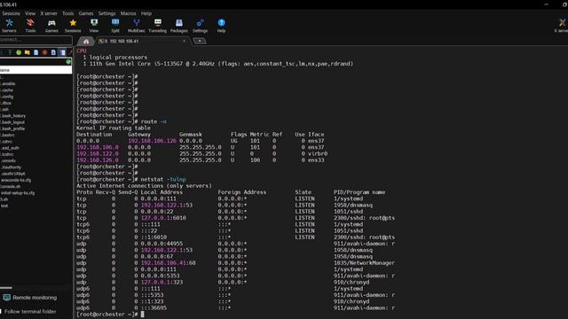Image resolution: width=568 pixels, height=319 pixels.
Task: Open the Macros menu
Action: (128, 13)
